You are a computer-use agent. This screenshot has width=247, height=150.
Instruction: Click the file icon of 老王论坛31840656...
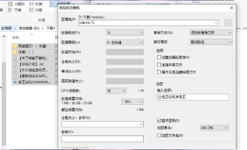click(x=15, y=82)
